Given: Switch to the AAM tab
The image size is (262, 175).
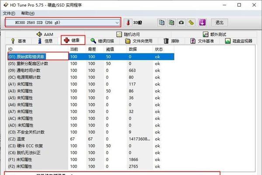Looking at the screenshot, I should [x=45, y=34].
